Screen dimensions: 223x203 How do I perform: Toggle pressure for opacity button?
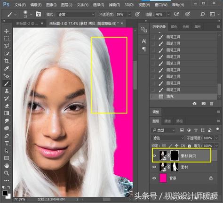click(137, 15)
